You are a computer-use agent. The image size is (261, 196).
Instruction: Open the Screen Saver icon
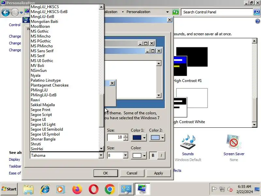coord(234,142)
